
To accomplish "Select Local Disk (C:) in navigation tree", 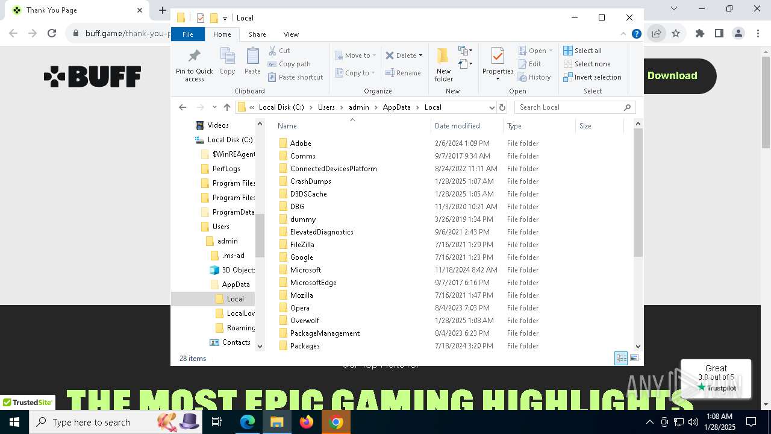I will [x=224, y=140].
